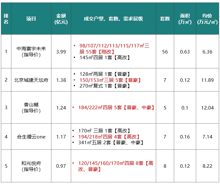Click the '面积(万㎡)' column header
The image size is (220, 184).
(x=185, y=19)
